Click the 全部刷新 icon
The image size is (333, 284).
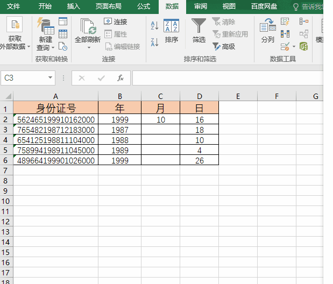tap(88, 26)
